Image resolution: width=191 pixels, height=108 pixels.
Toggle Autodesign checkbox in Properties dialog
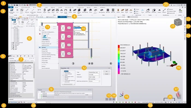click(x=89, y=79)
